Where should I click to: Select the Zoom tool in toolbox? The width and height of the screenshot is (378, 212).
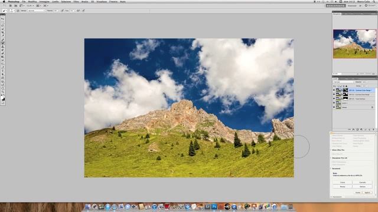pyautogui.click(x=2, y=92)
